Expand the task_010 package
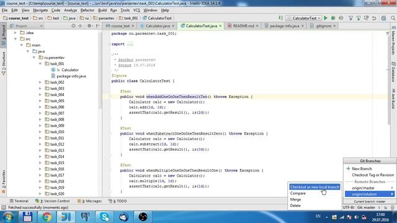Image resolution: width=397 pixels, height=223 pixels. pyautogui.click(x=40, y=132)
